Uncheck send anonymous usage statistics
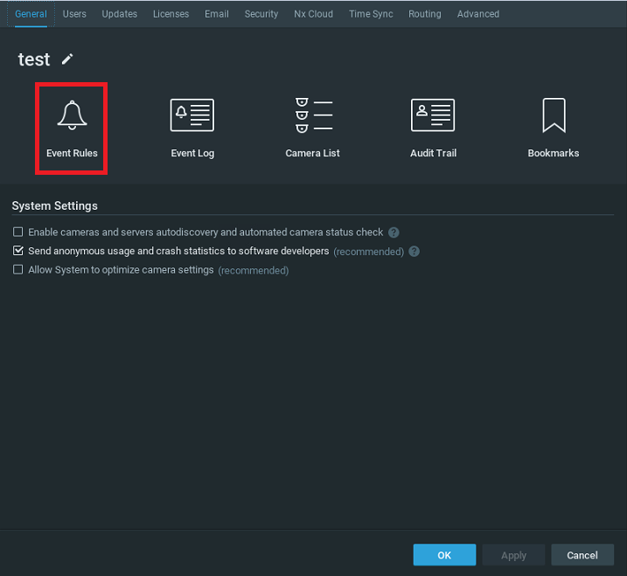Image resolution: width=627 pixels, height=576 pixels. click(x=18, y=252)
